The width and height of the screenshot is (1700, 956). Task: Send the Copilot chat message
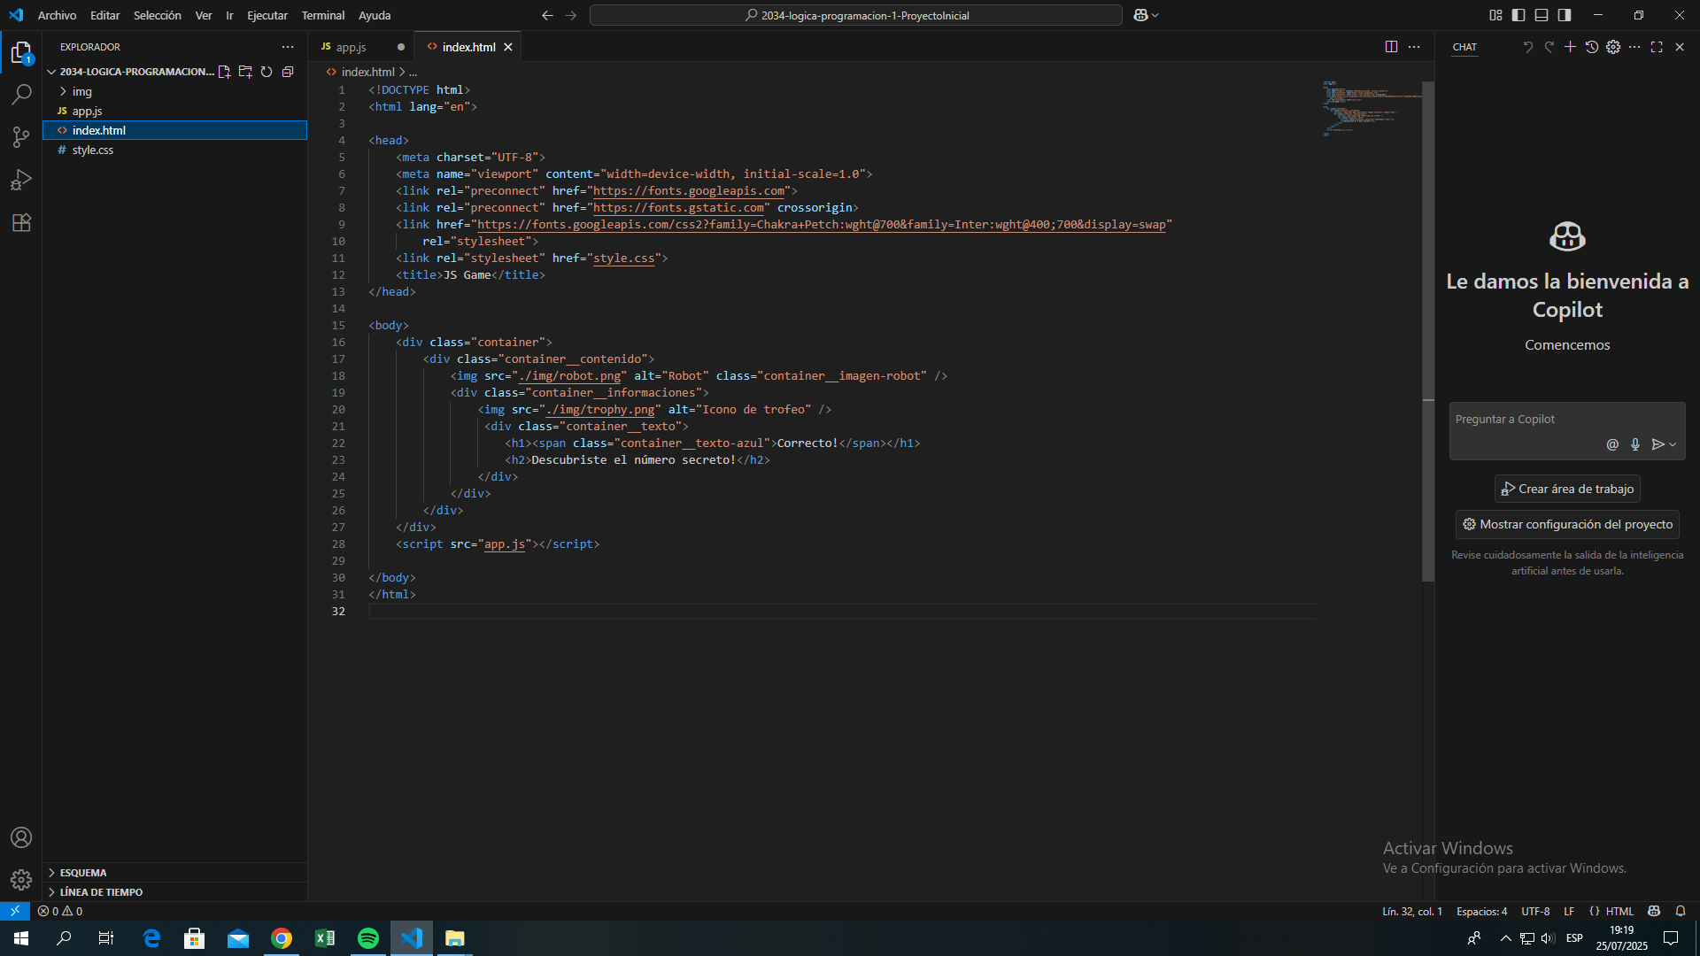(1657, 444)
